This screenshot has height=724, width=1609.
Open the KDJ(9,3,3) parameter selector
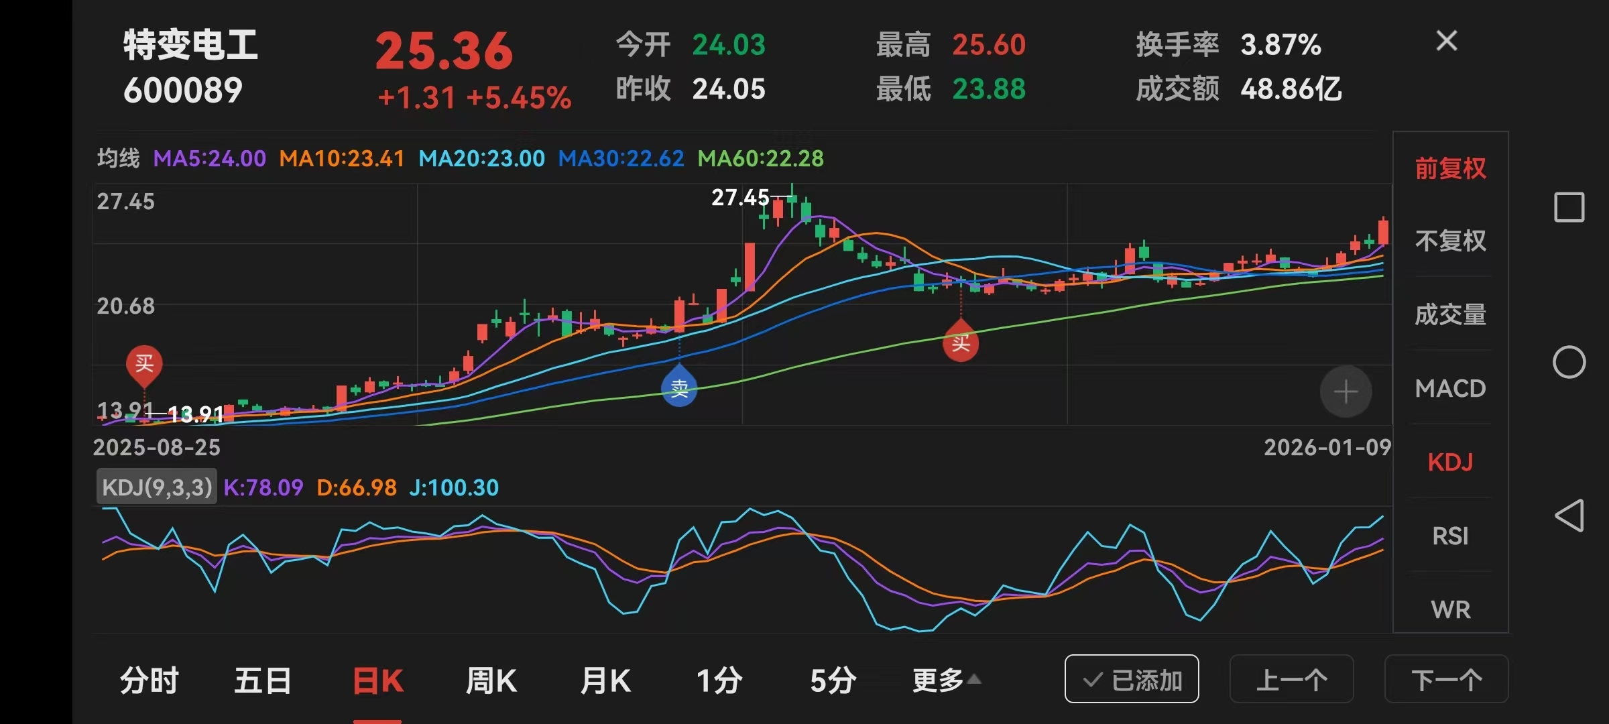(156, 487)
